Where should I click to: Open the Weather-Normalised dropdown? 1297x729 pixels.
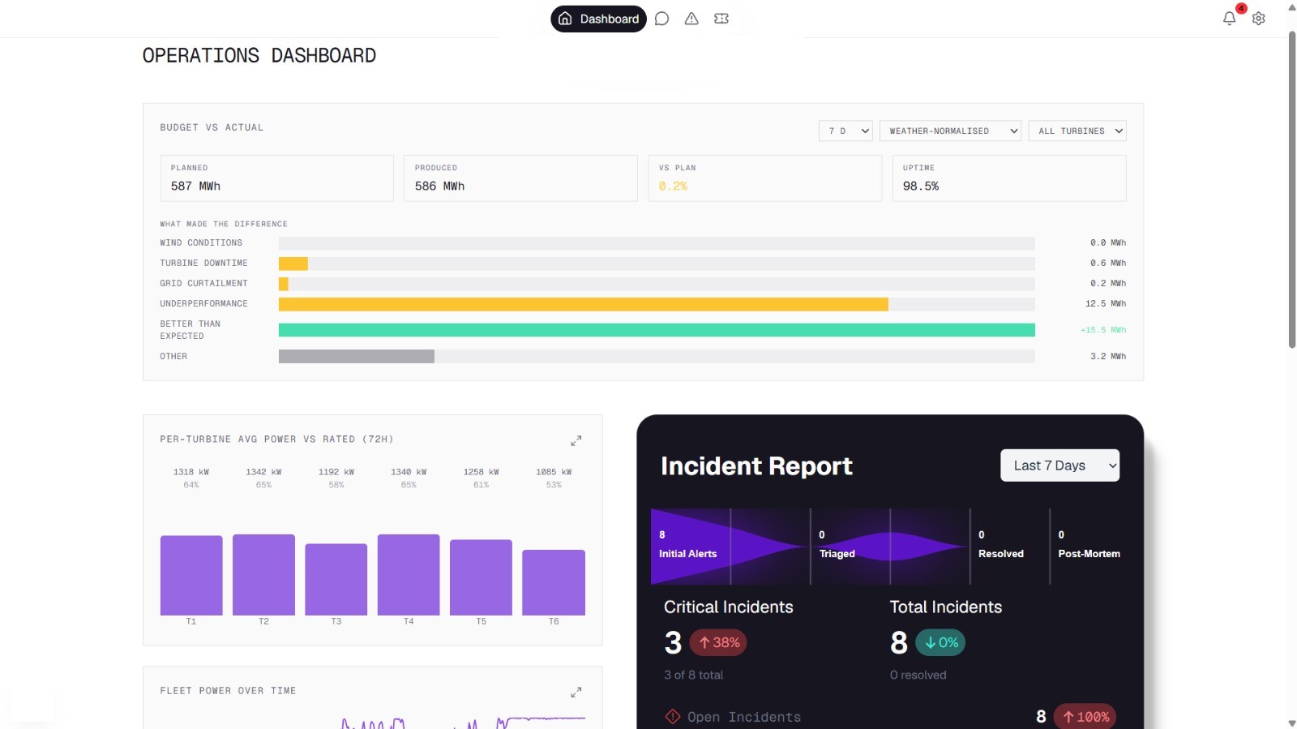point(950,131)
